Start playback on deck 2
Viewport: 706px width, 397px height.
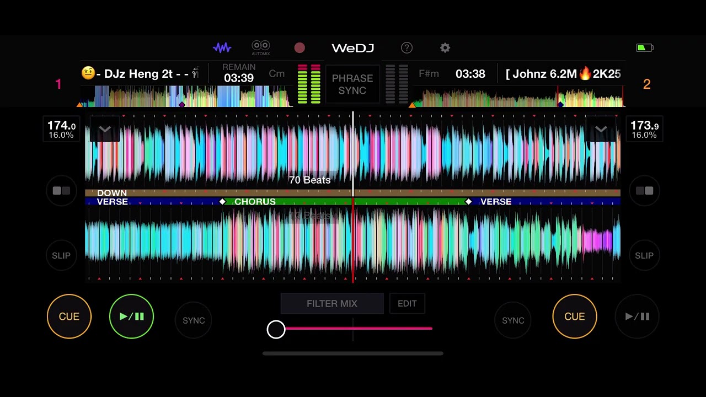(637, 316)
